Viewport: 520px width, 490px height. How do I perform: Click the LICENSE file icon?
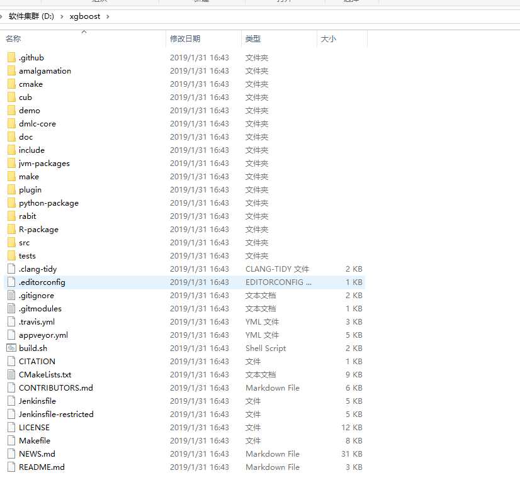tap(11, 427)
